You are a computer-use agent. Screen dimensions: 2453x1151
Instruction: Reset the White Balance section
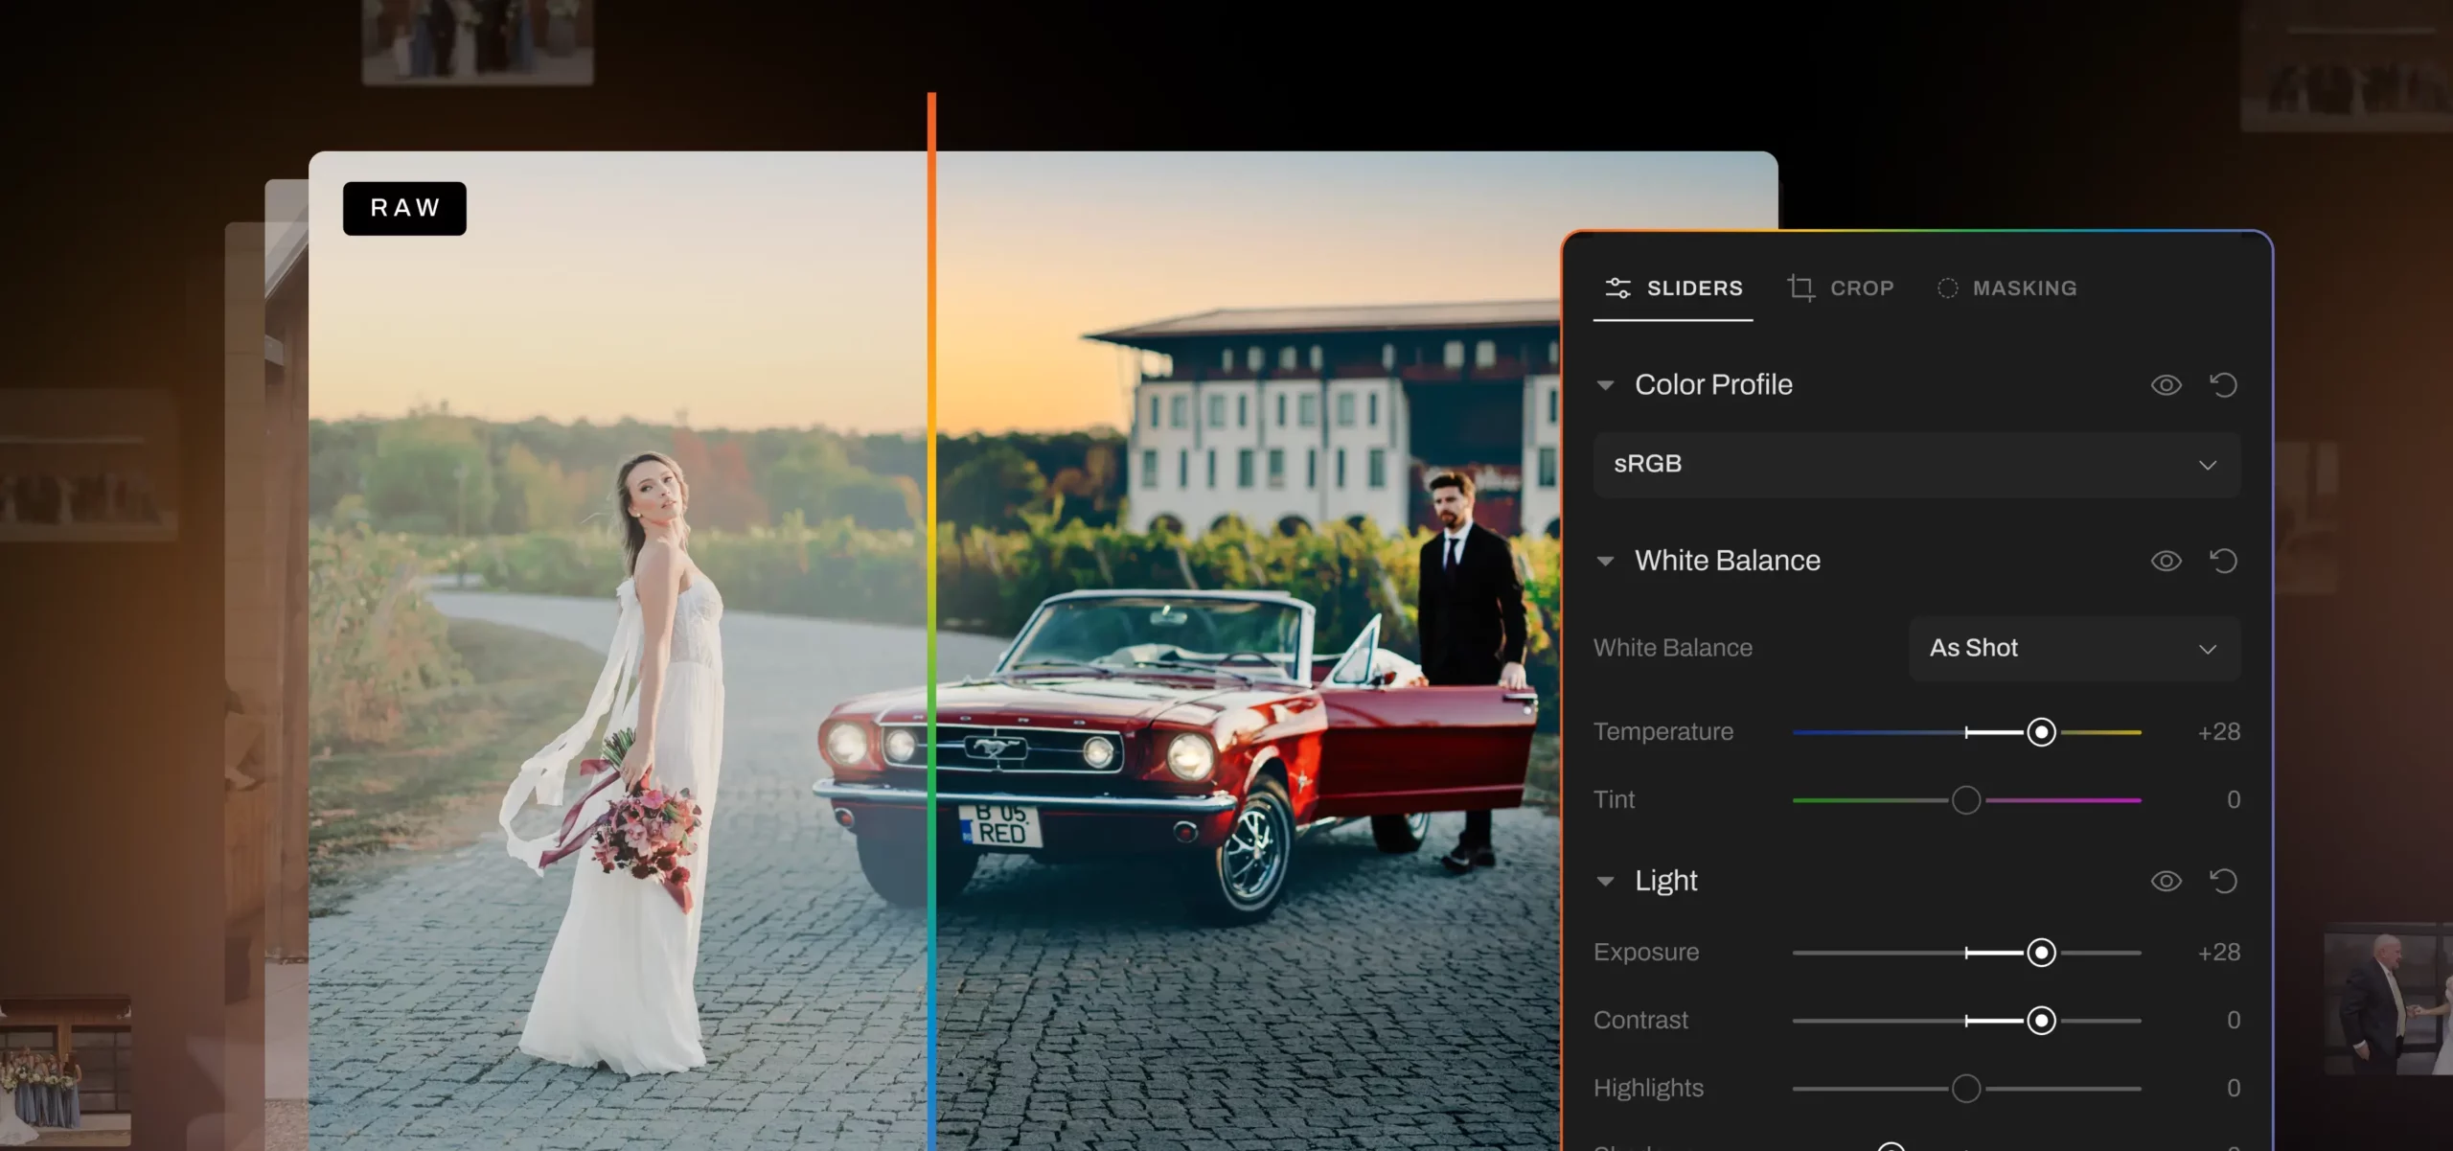(x=2223, y=561)
